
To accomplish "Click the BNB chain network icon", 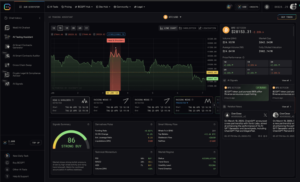I will click(x=267, y=7).
